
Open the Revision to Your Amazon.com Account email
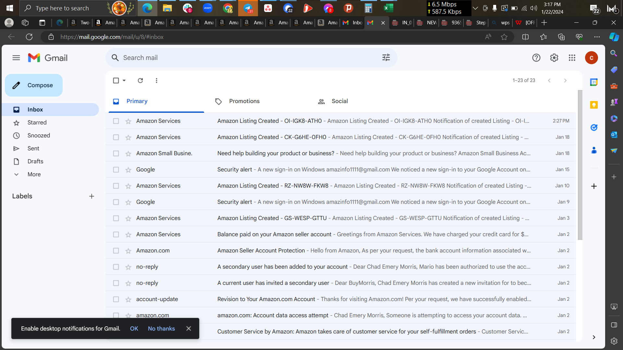(x=341, y=299)
